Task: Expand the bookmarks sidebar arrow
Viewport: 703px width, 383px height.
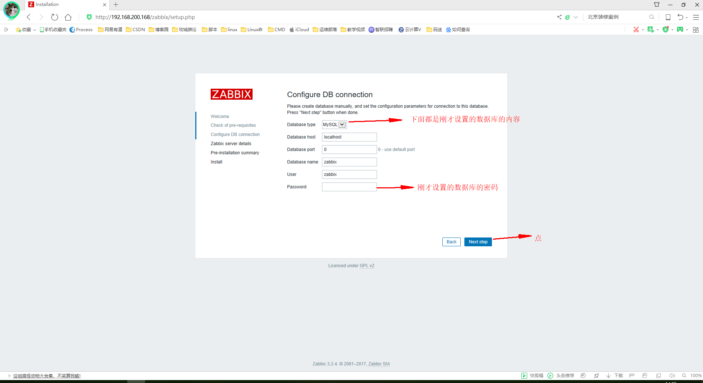Action: coord(6,30)
